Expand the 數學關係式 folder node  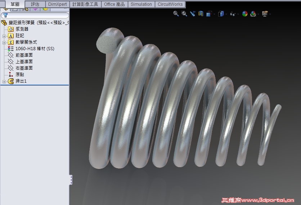[4, 43]
